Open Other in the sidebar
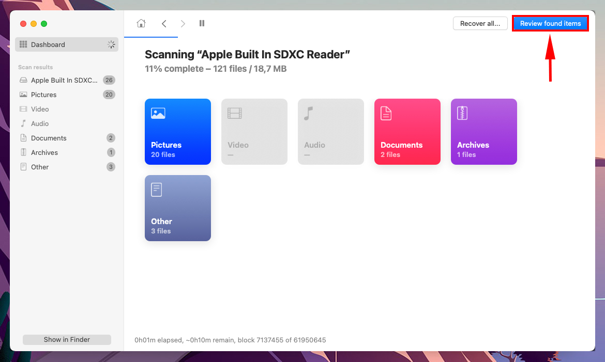The image size is (605, 362). [67, 167]
